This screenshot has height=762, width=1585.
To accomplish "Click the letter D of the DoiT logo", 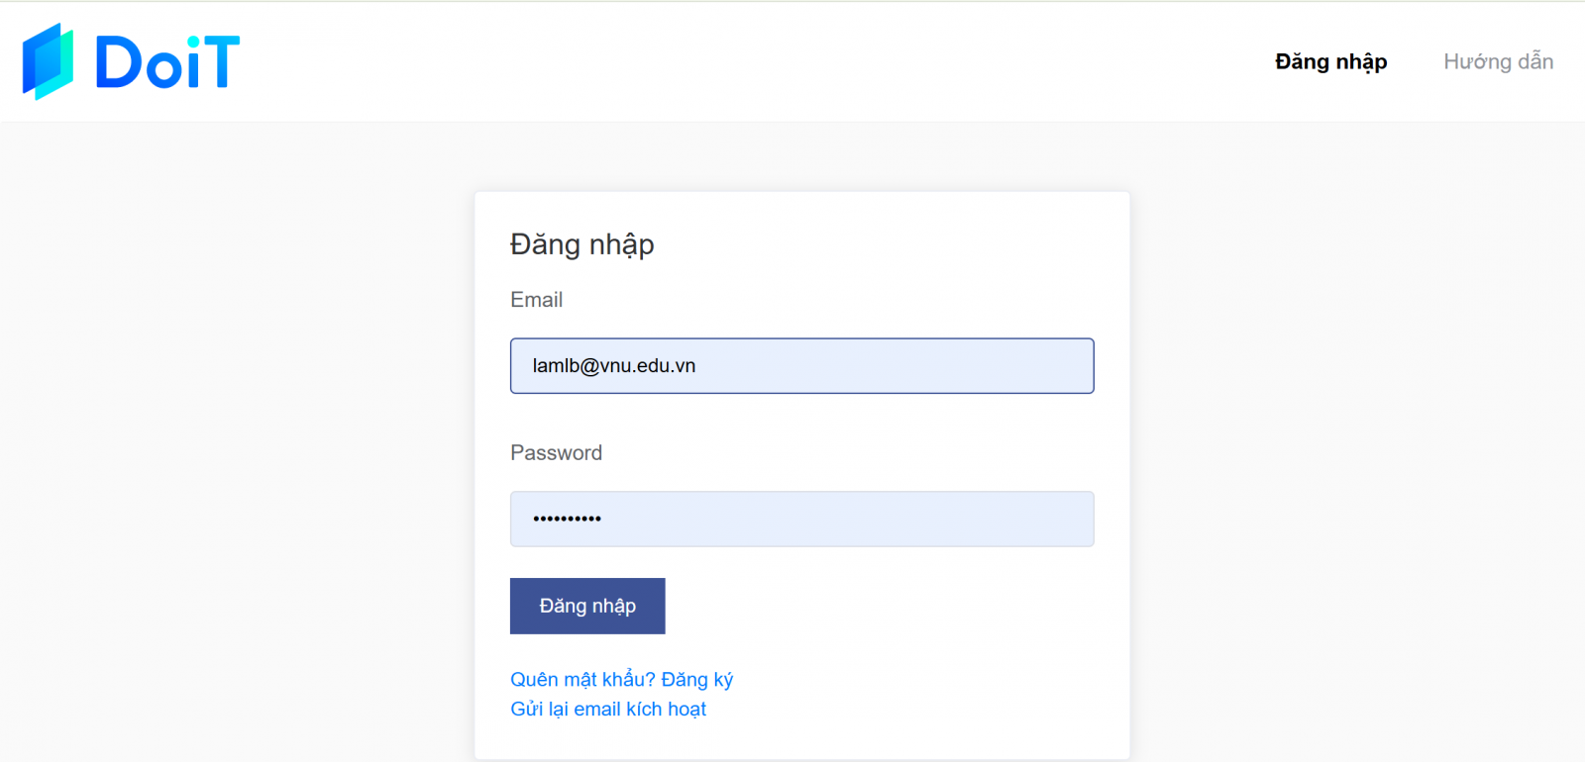I will (119, 62).
